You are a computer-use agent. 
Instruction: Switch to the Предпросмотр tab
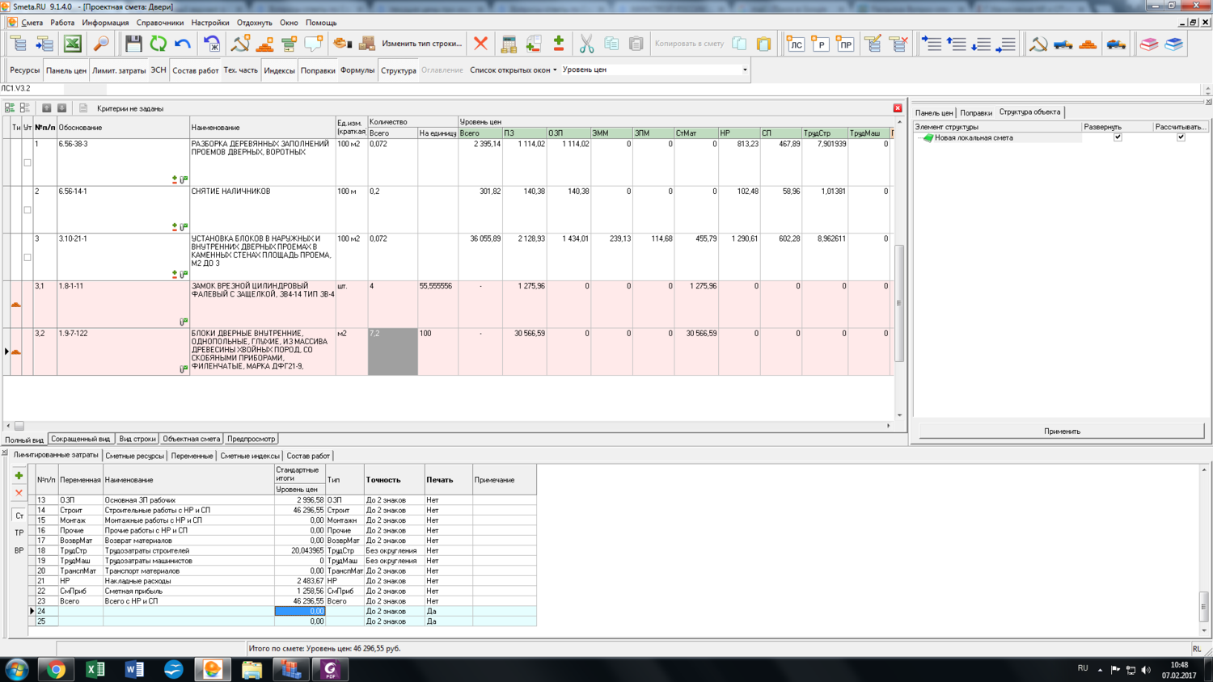pos(251,439)
